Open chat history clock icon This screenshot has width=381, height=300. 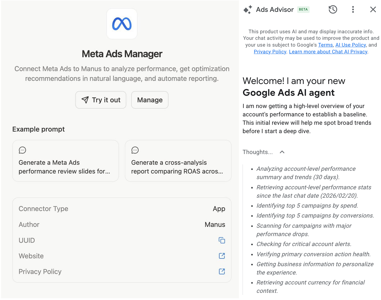[333, 10]
